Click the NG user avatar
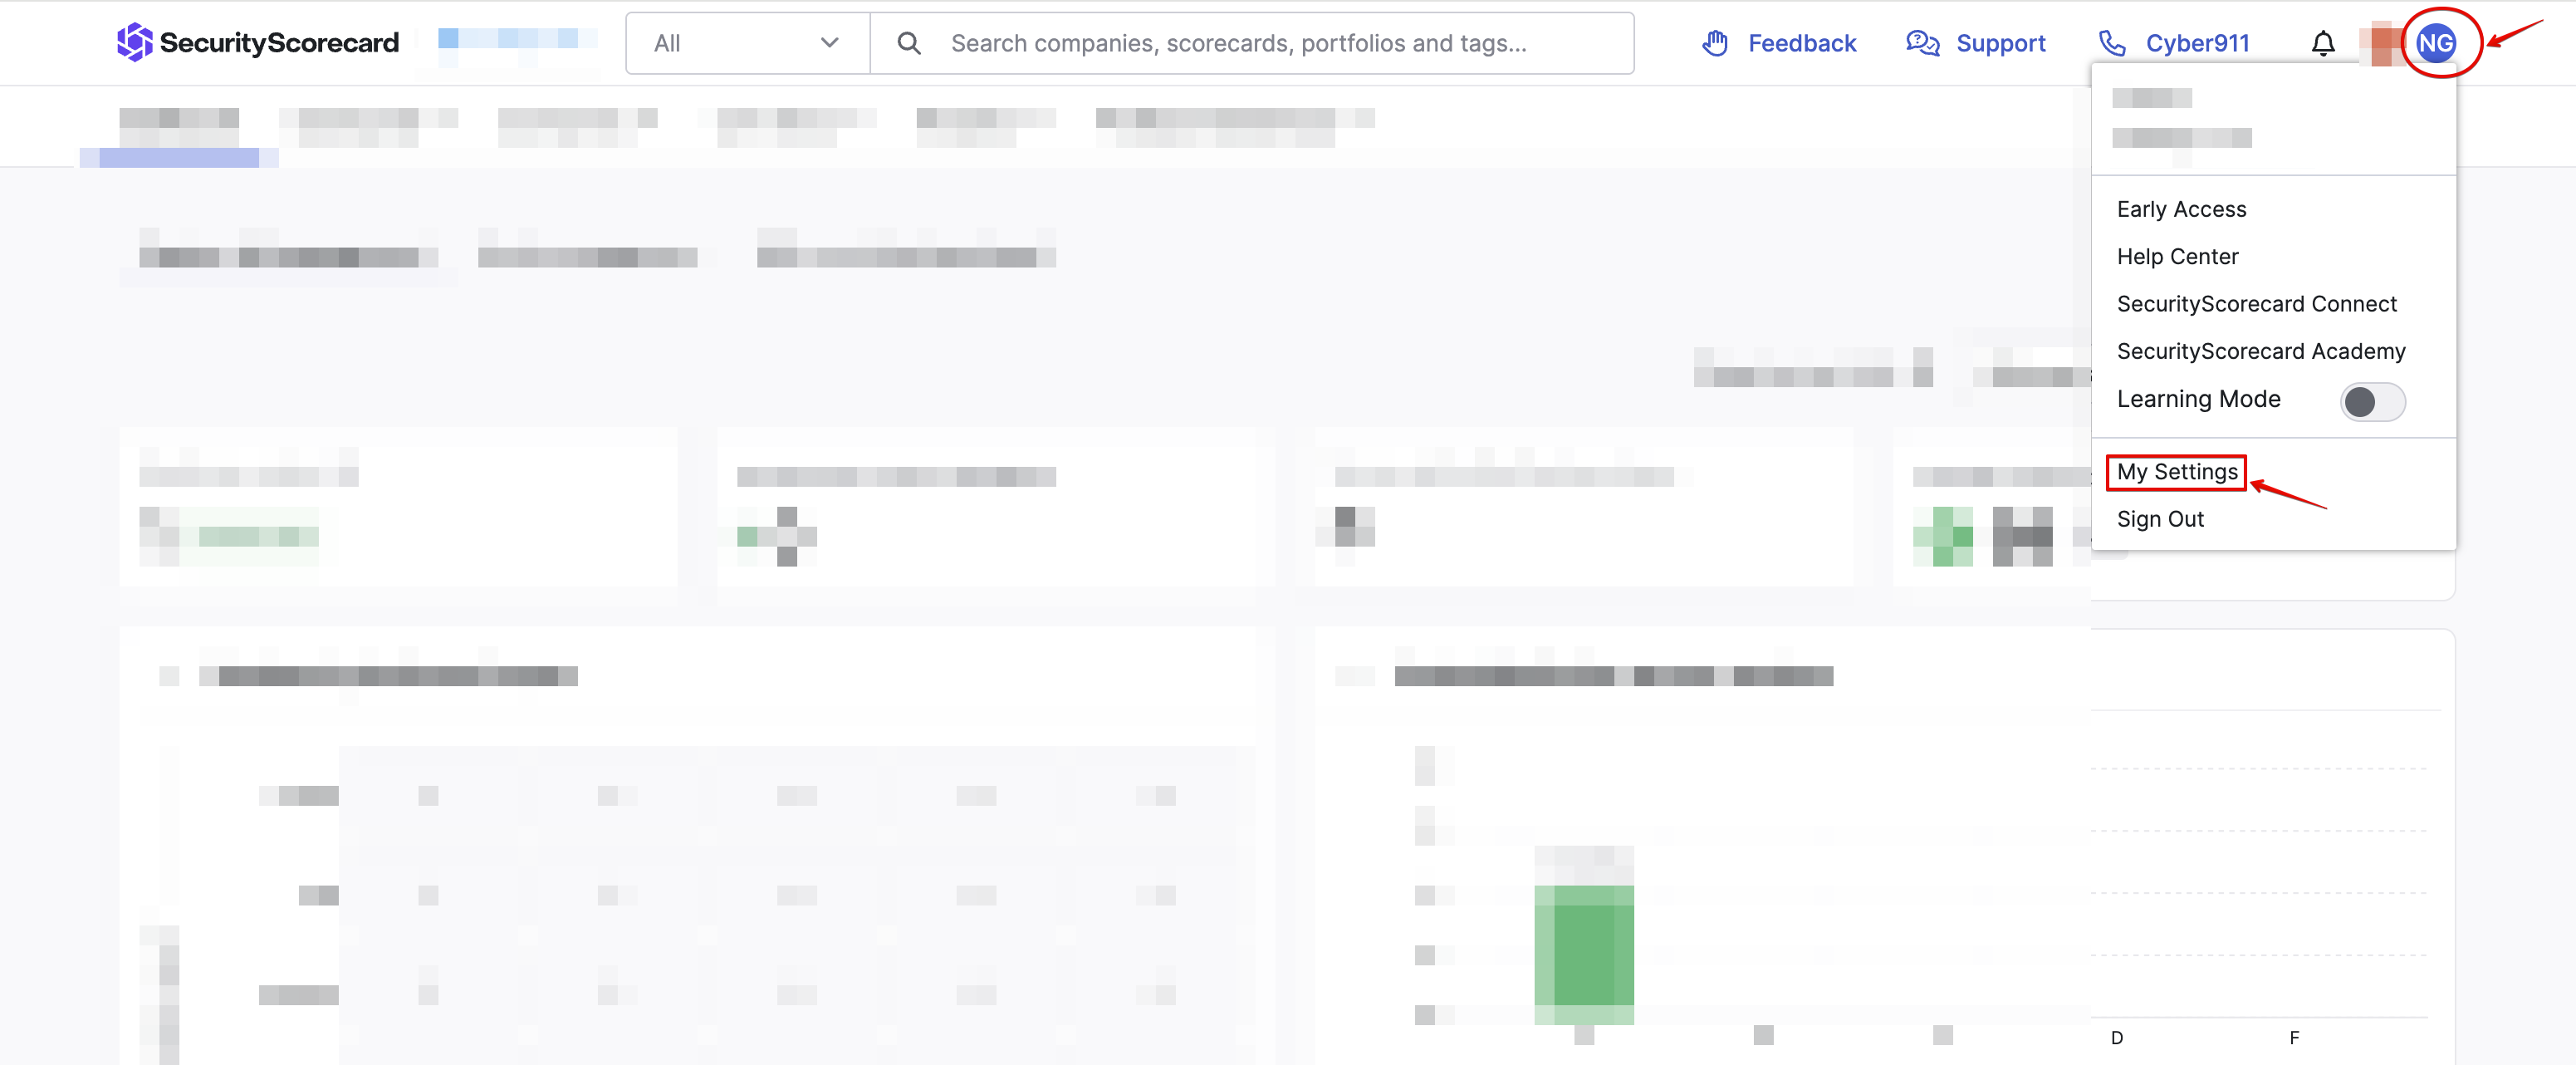 pos(2435,43)
